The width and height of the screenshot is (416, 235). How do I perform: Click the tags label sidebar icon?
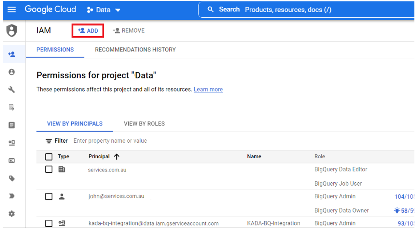(12, 178)
